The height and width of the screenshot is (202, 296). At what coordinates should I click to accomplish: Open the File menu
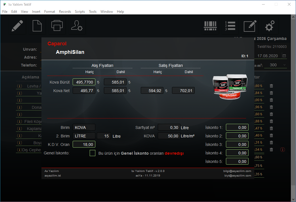coord(5,12)
